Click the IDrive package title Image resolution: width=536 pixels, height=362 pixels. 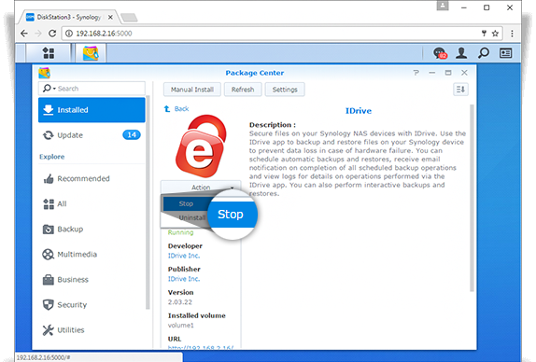(x=359, y=111)
